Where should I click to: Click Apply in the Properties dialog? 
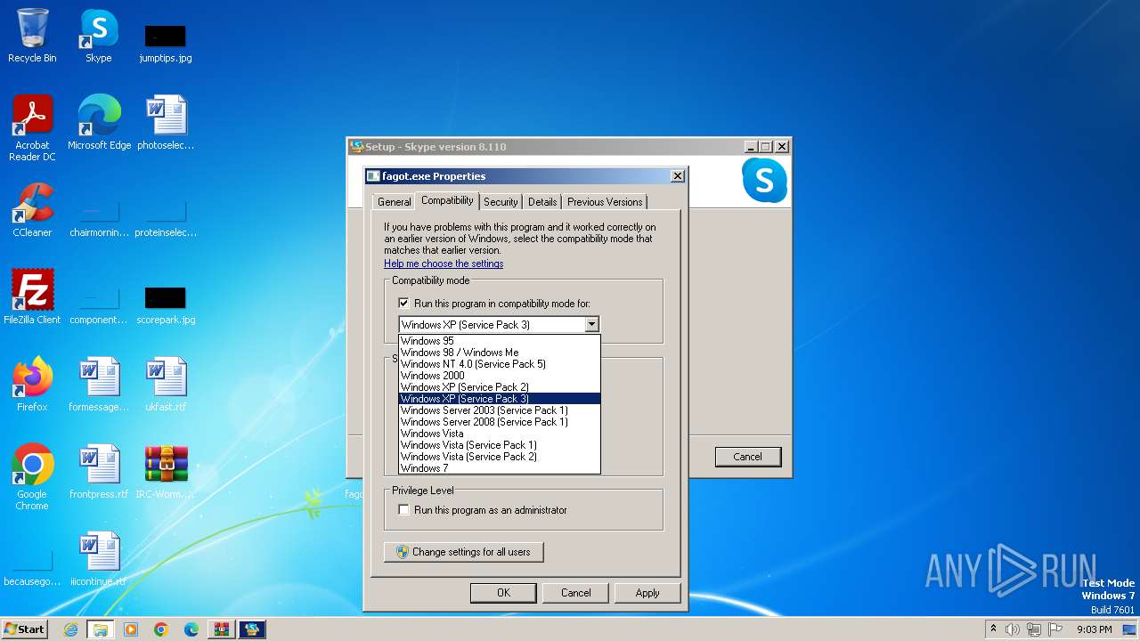pos(647,593)
